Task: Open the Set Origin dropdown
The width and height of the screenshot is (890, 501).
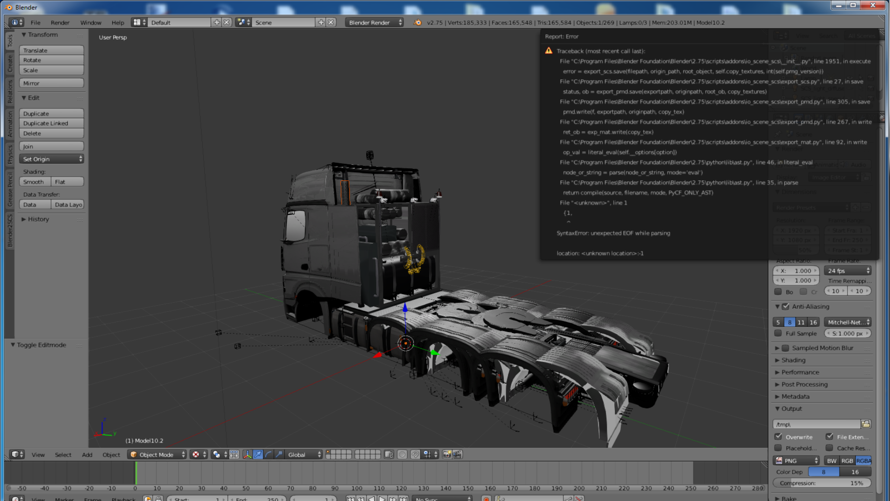Action: point(51,159)
